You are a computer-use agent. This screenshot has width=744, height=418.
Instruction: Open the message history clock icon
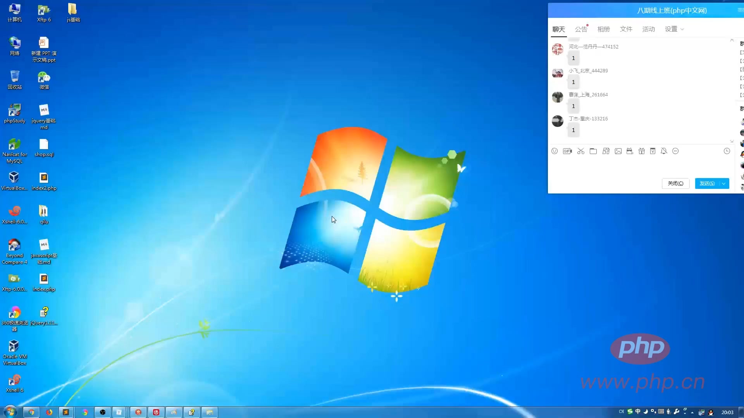(727, 151)
